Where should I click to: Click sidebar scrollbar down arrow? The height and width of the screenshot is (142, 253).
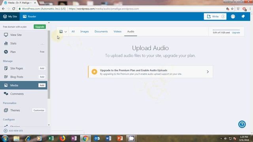[49, 125]
